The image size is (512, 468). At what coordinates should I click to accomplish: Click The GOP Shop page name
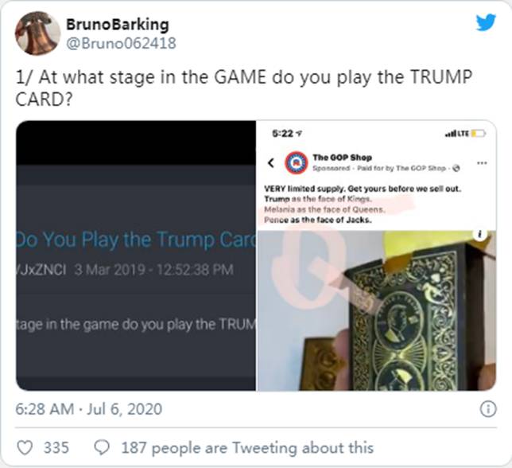click(342, 158)
